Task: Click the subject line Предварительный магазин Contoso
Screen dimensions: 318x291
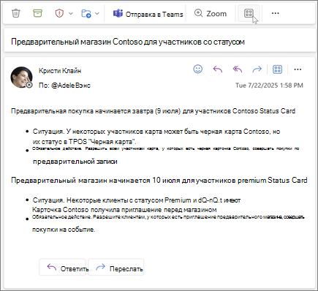Action: click(x=128, y=42)
